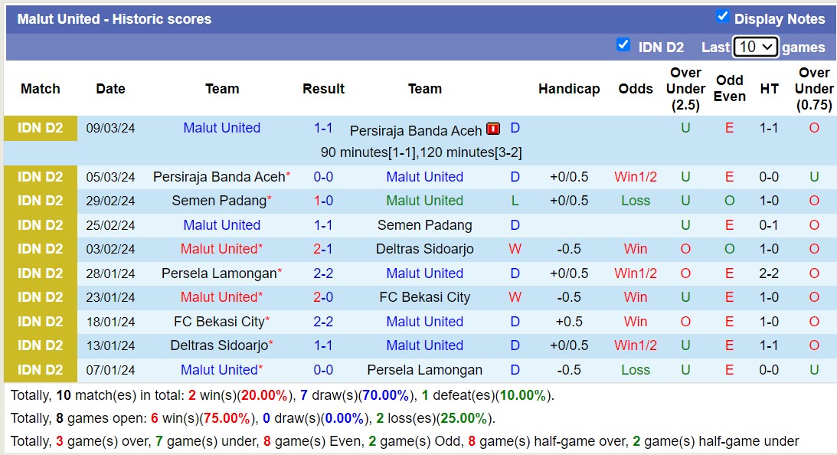
Task: Click the IDN D2 league badge for 05/03/24
Action: coord(41,177)
